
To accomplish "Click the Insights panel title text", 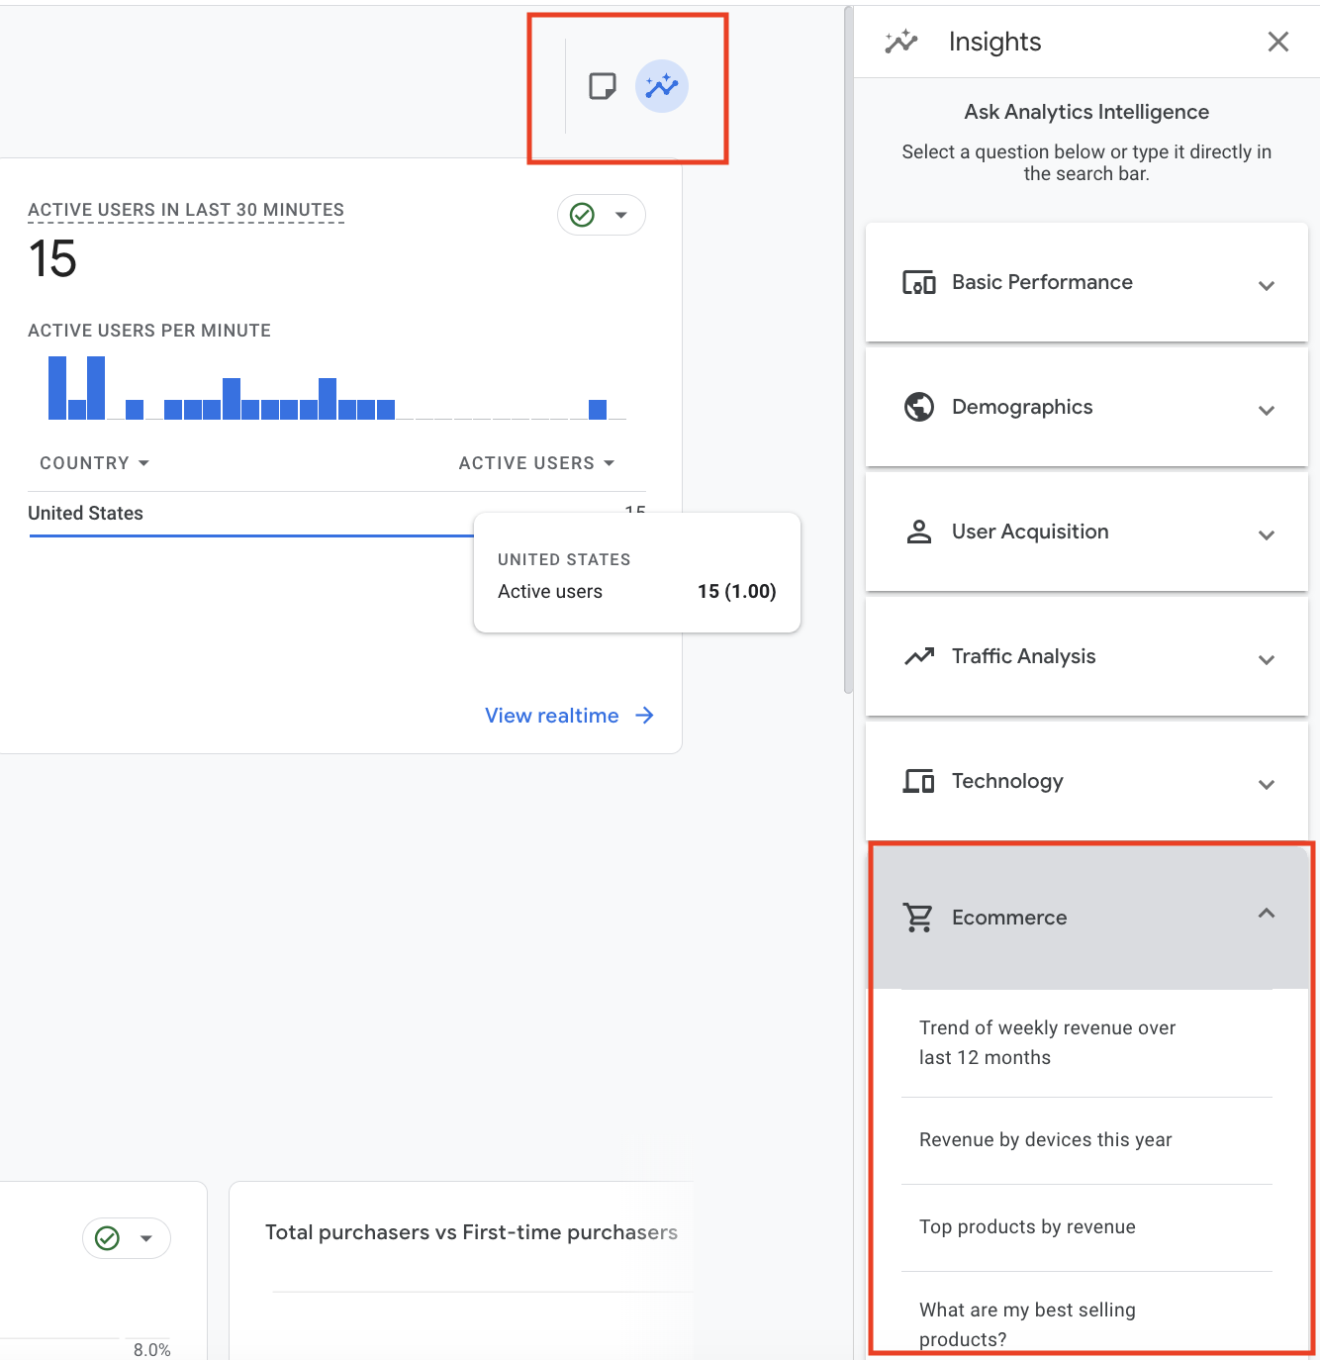I will coord(994,42).
